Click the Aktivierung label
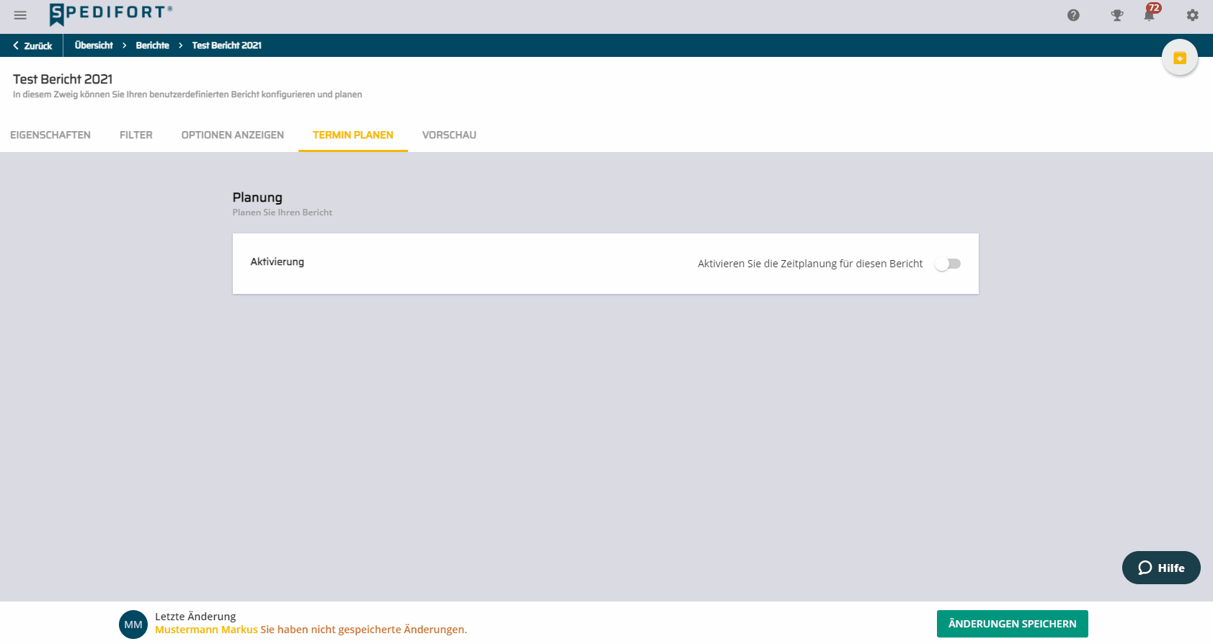Viewport: 1213px width, 644px height. [277, 261]
